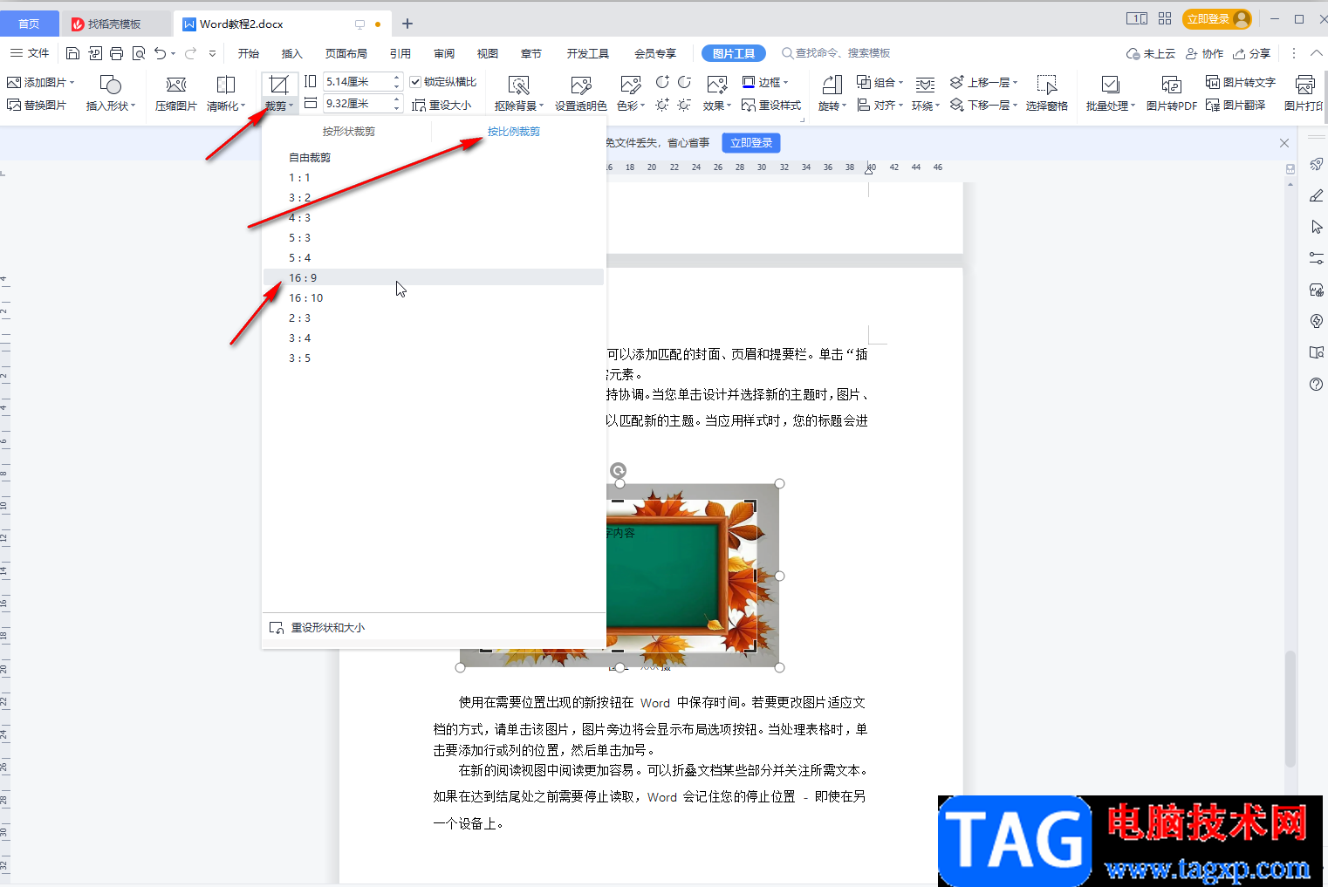Screen dimensions: 1328x887
Task: Select the 16 : 9 crop ratio
Action: click(434, 277)
